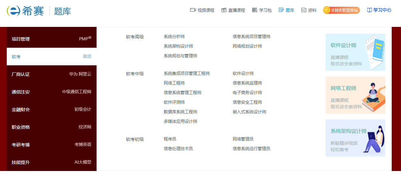Click the PMP® link in sidebar
This screenshot has height=179, width=401.
coord(85,39)
